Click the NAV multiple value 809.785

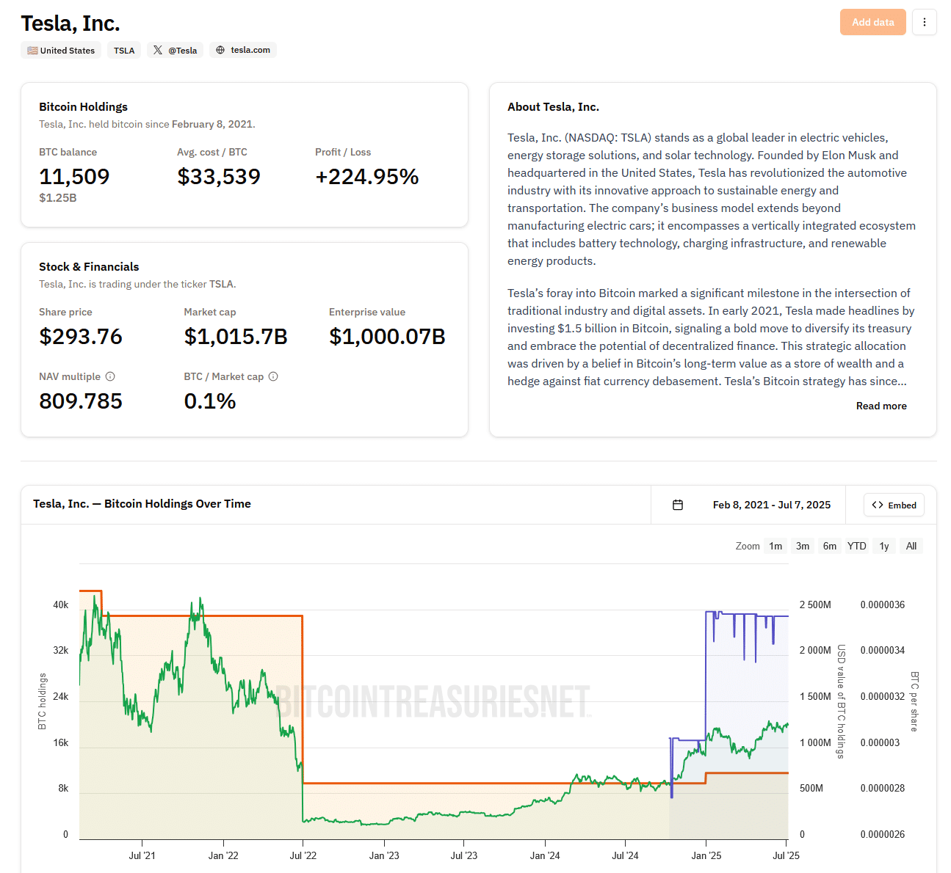click(81, 401)
